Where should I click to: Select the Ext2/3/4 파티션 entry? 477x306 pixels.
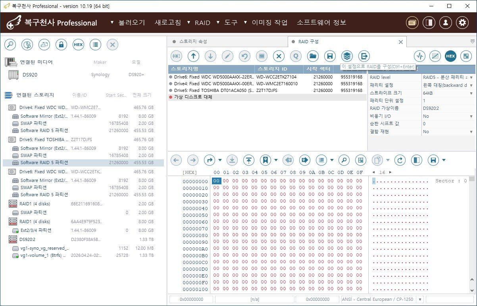[83, 230]
